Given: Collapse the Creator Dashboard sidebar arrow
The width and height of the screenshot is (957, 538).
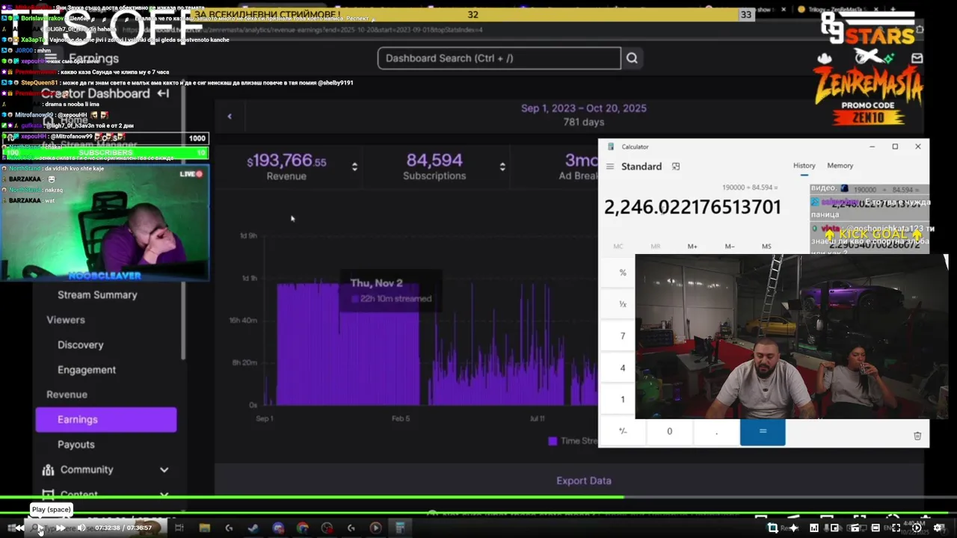Looking at the screenshot, I should click(x=163, y=93).
